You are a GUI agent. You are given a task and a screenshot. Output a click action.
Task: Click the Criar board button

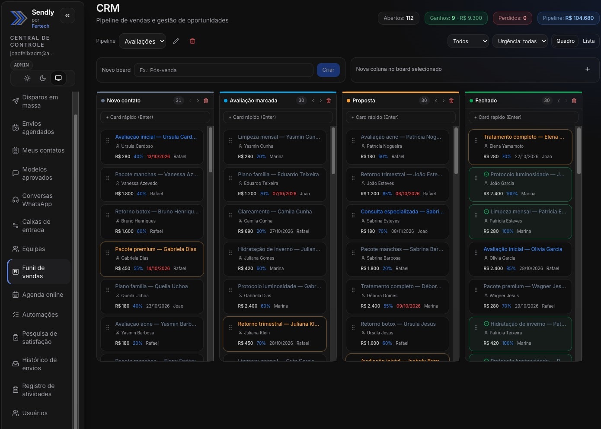tap(328, 70)
